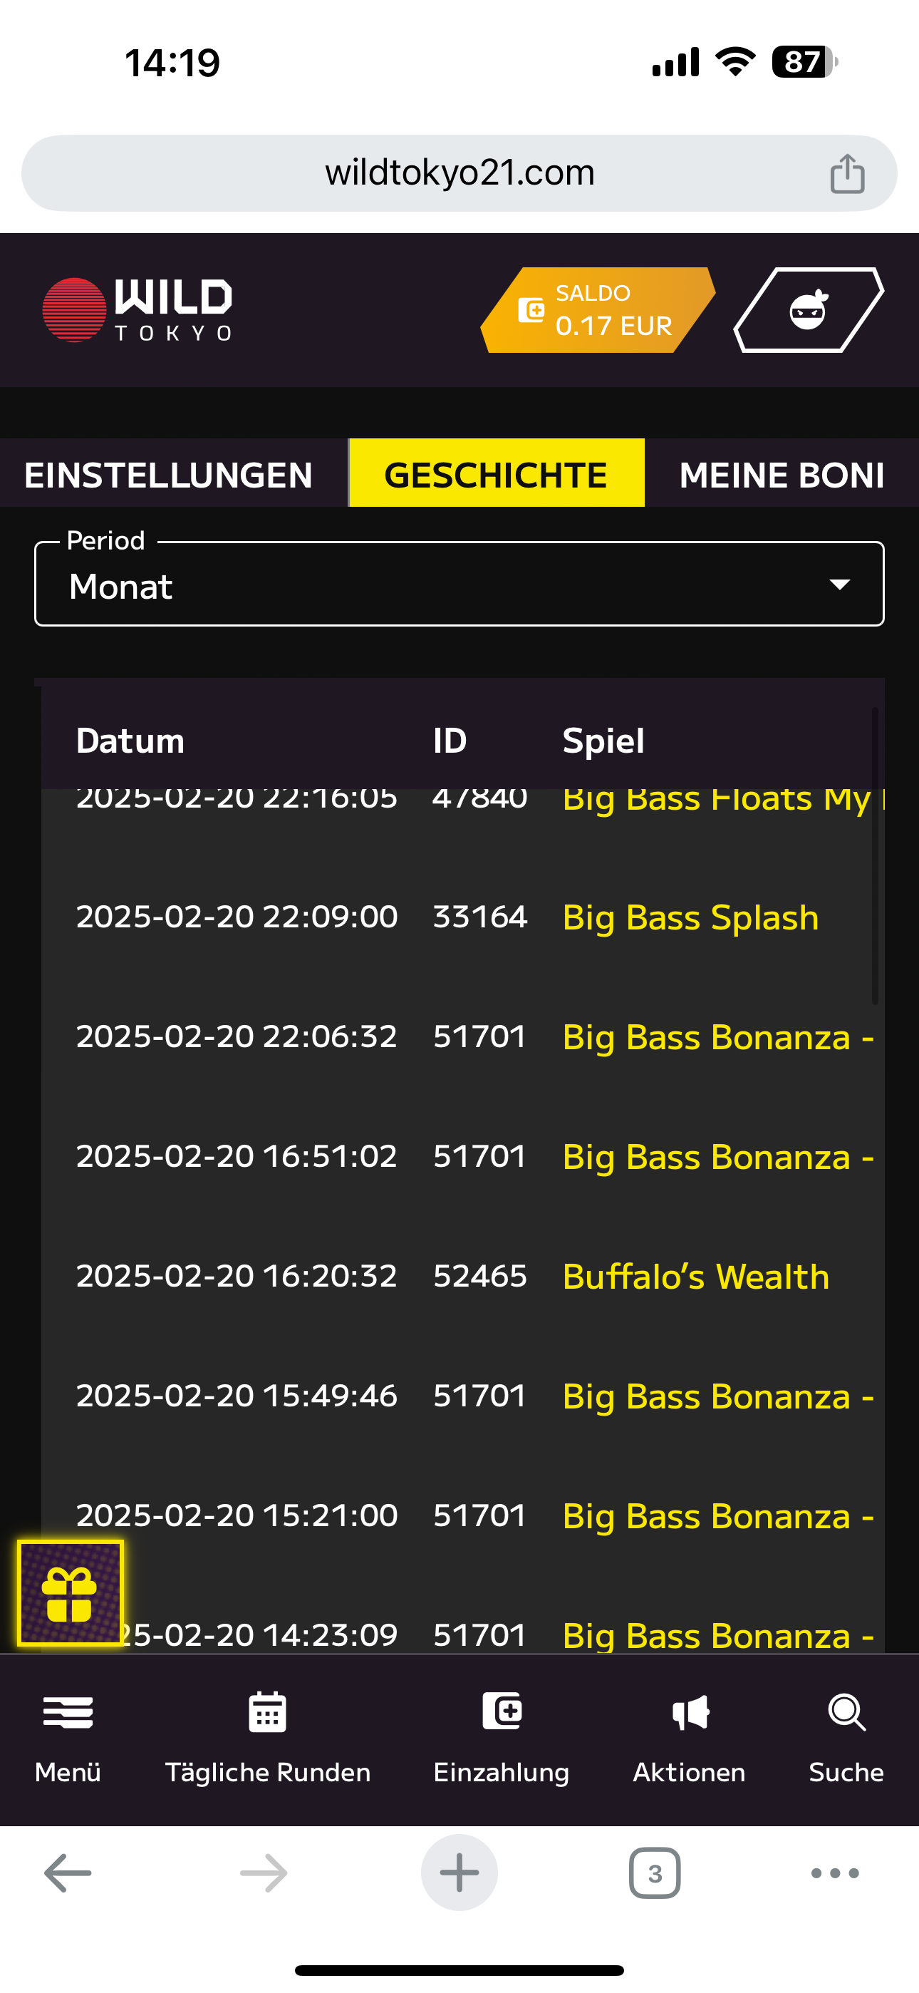Tap the wildtokyo21.com address field

459,173
